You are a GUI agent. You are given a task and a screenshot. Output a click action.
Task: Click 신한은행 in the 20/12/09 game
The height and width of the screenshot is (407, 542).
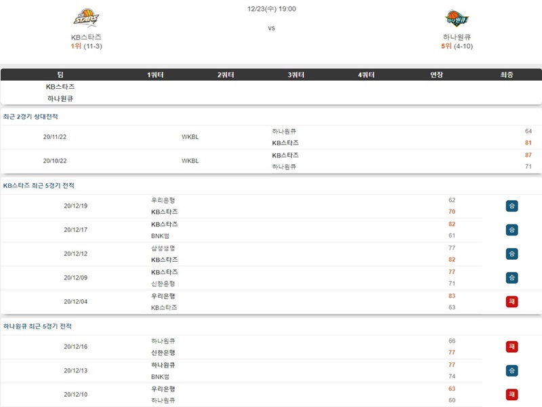tap(163, 284)
